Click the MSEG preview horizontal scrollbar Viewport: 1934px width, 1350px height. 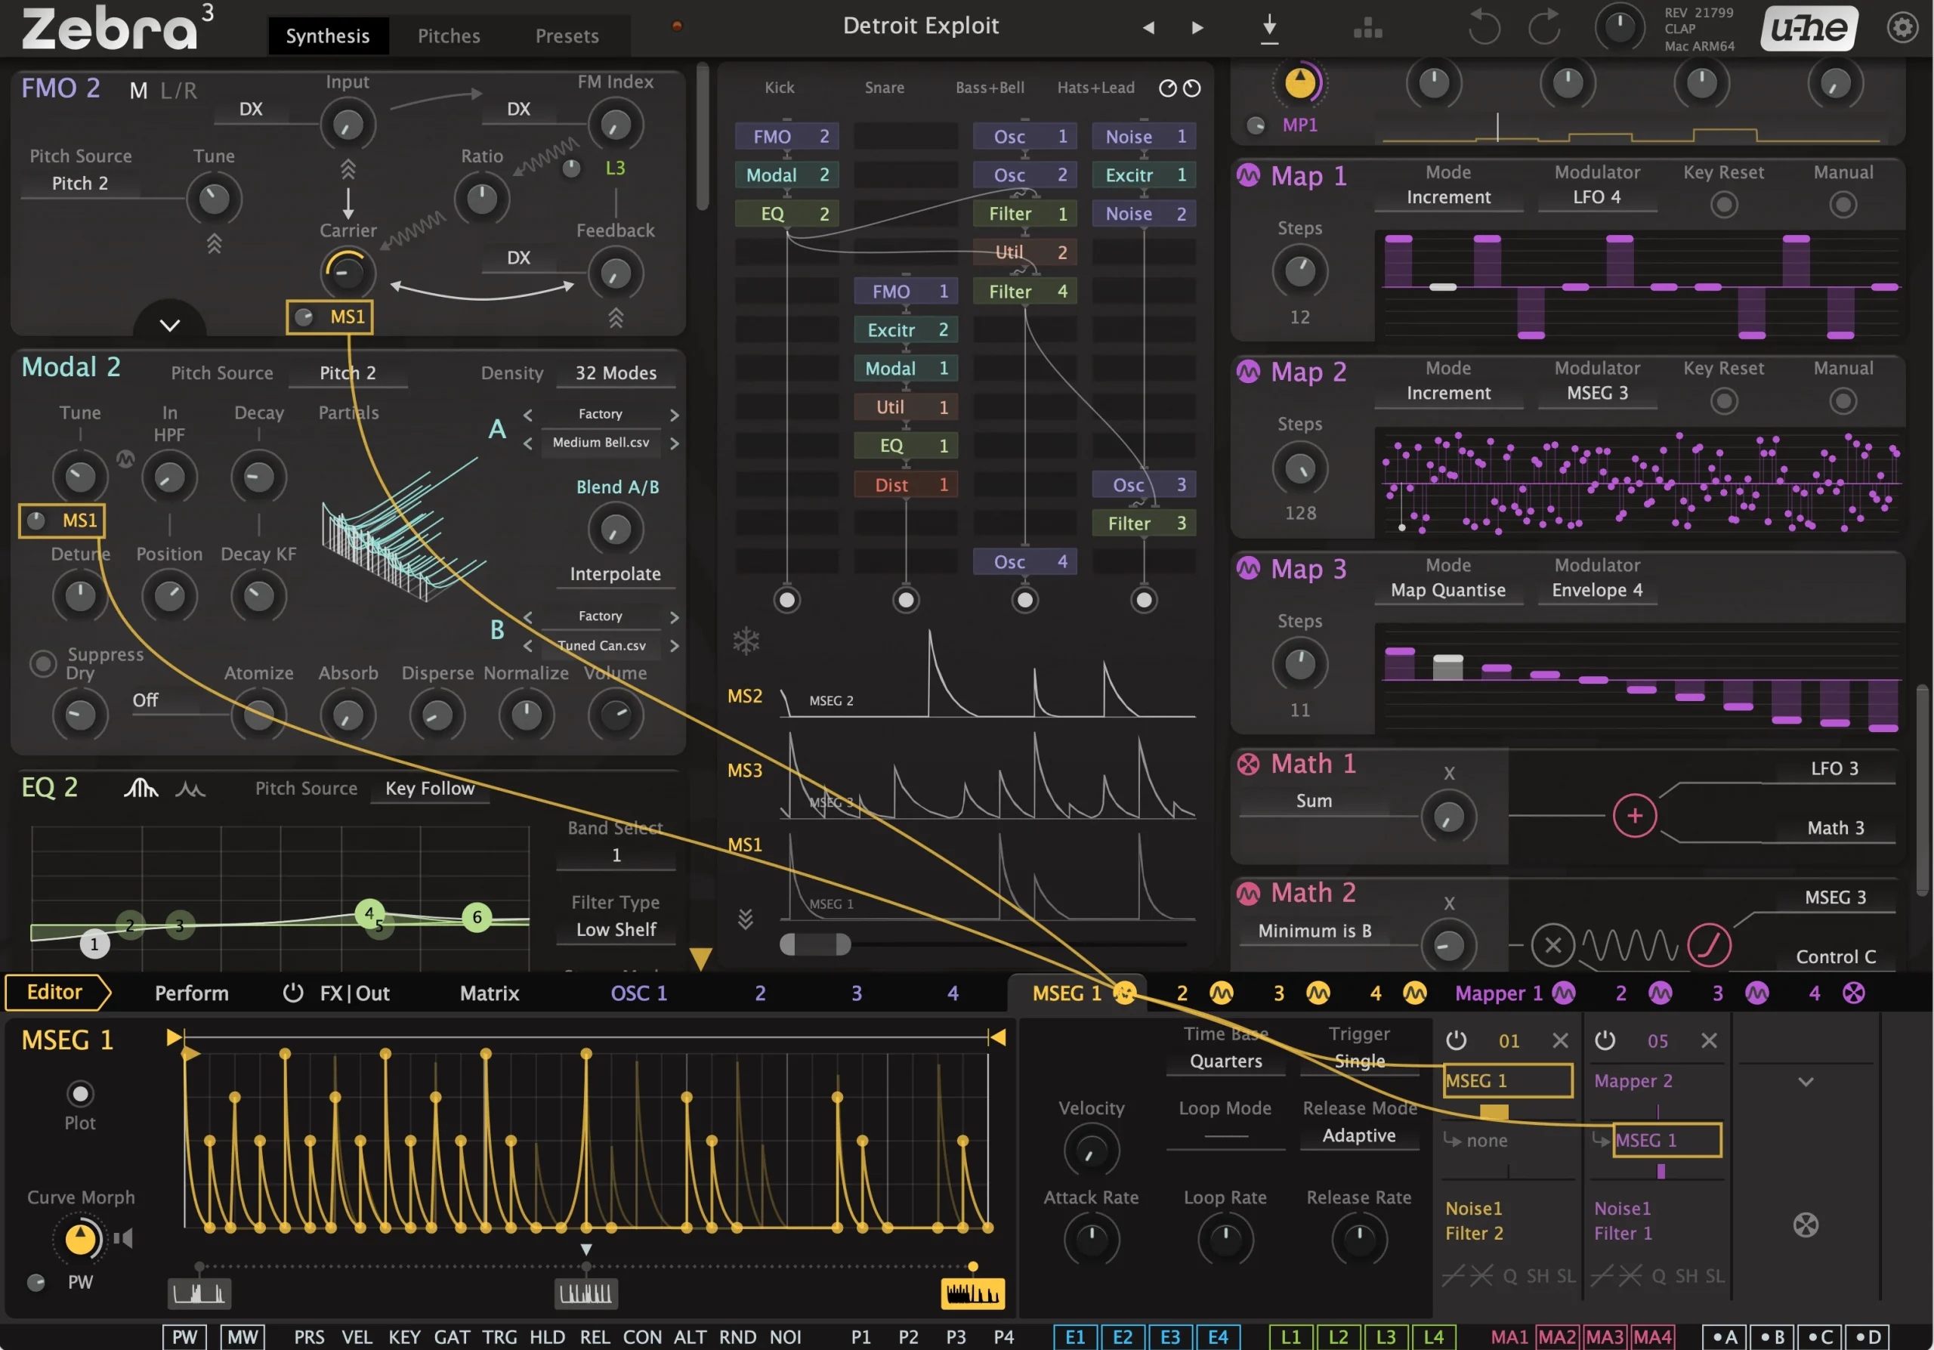[815, 944]
